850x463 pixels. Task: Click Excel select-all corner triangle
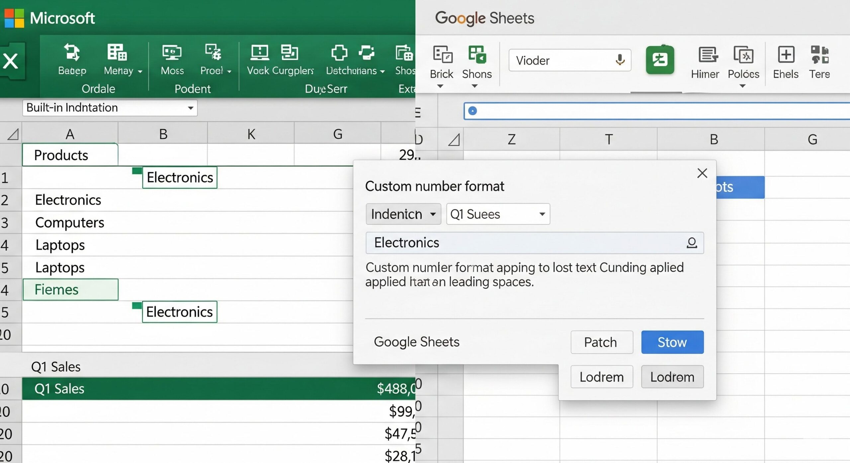[x=13, y=134]
